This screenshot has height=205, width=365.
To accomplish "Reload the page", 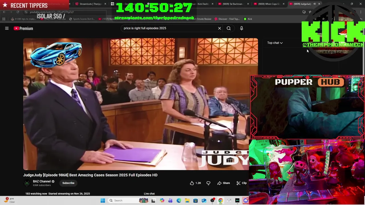I will tap(18, 12).
